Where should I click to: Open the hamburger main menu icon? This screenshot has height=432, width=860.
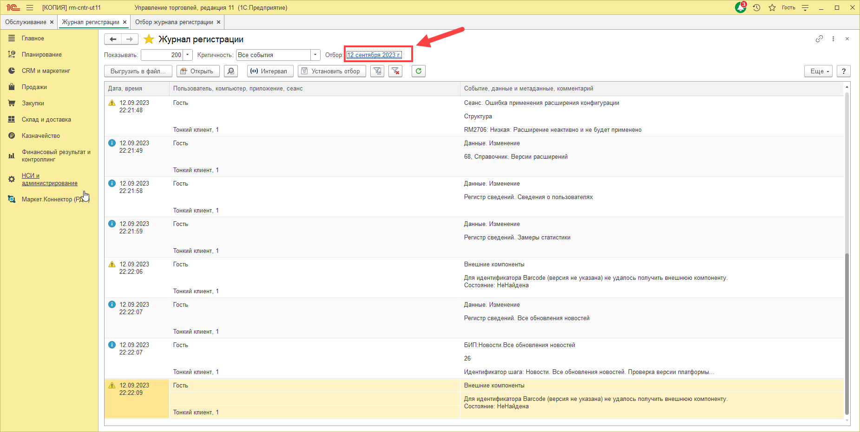tap(30, 7)
